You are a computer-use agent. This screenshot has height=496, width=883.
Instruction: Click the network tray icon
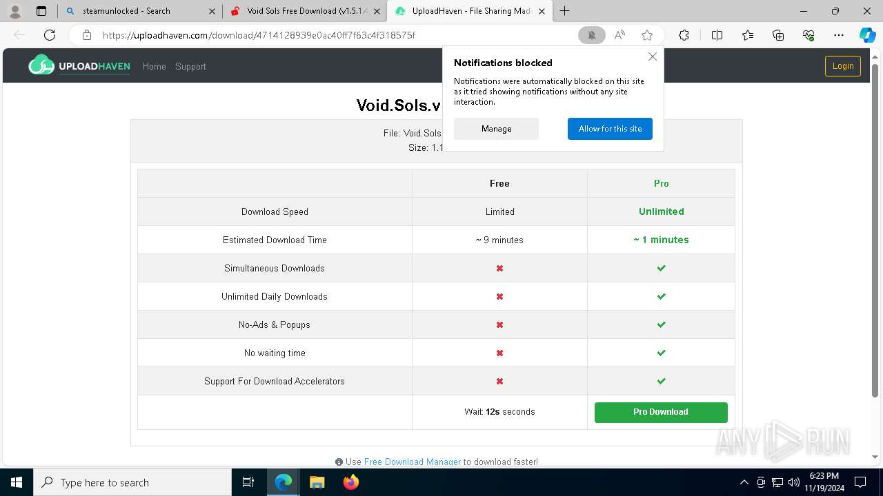pos(777,482)
